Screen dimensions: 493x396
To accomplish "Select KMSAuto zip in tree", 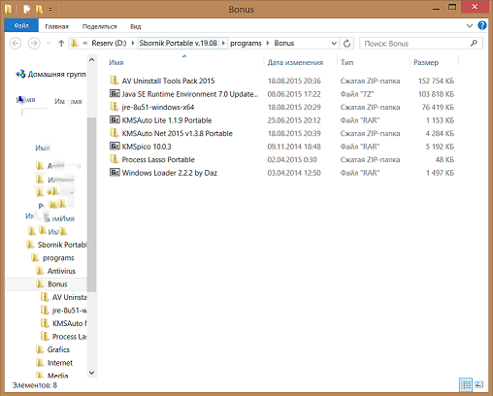I will [69, 323].
